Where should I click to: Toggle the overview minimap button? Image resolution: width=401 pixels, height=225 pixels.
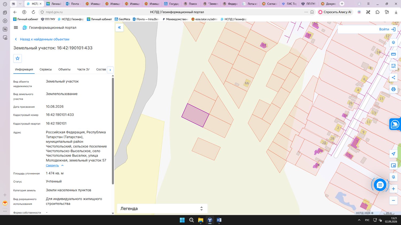pos(393,166)
